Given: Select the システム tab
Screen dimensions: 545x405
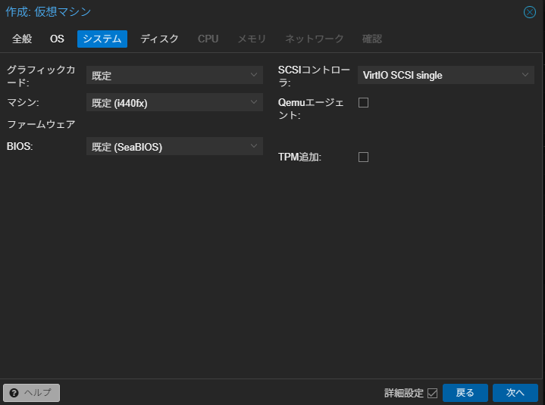Looking at the screenshot, I should [x=102, y=39].
